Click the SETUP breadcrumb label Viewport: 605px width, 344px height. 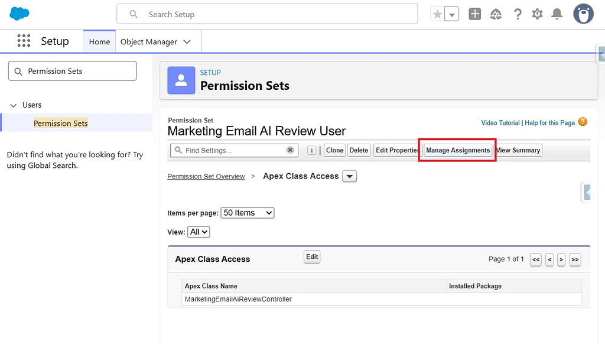(210, 73)
